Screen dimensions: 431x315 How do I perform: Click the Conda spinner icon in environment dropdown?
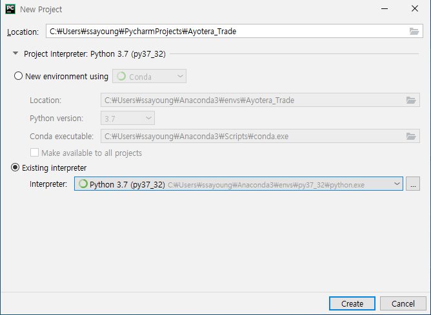[x=121, y=76]
